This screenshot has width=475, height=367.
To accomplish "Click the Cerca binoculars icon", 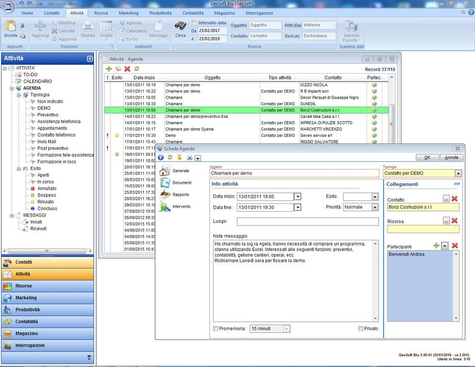I will [x=180, y=26].
